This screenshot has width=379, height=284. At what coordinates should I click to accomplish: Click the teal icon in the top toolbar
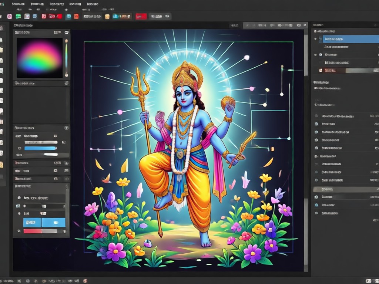68,16
